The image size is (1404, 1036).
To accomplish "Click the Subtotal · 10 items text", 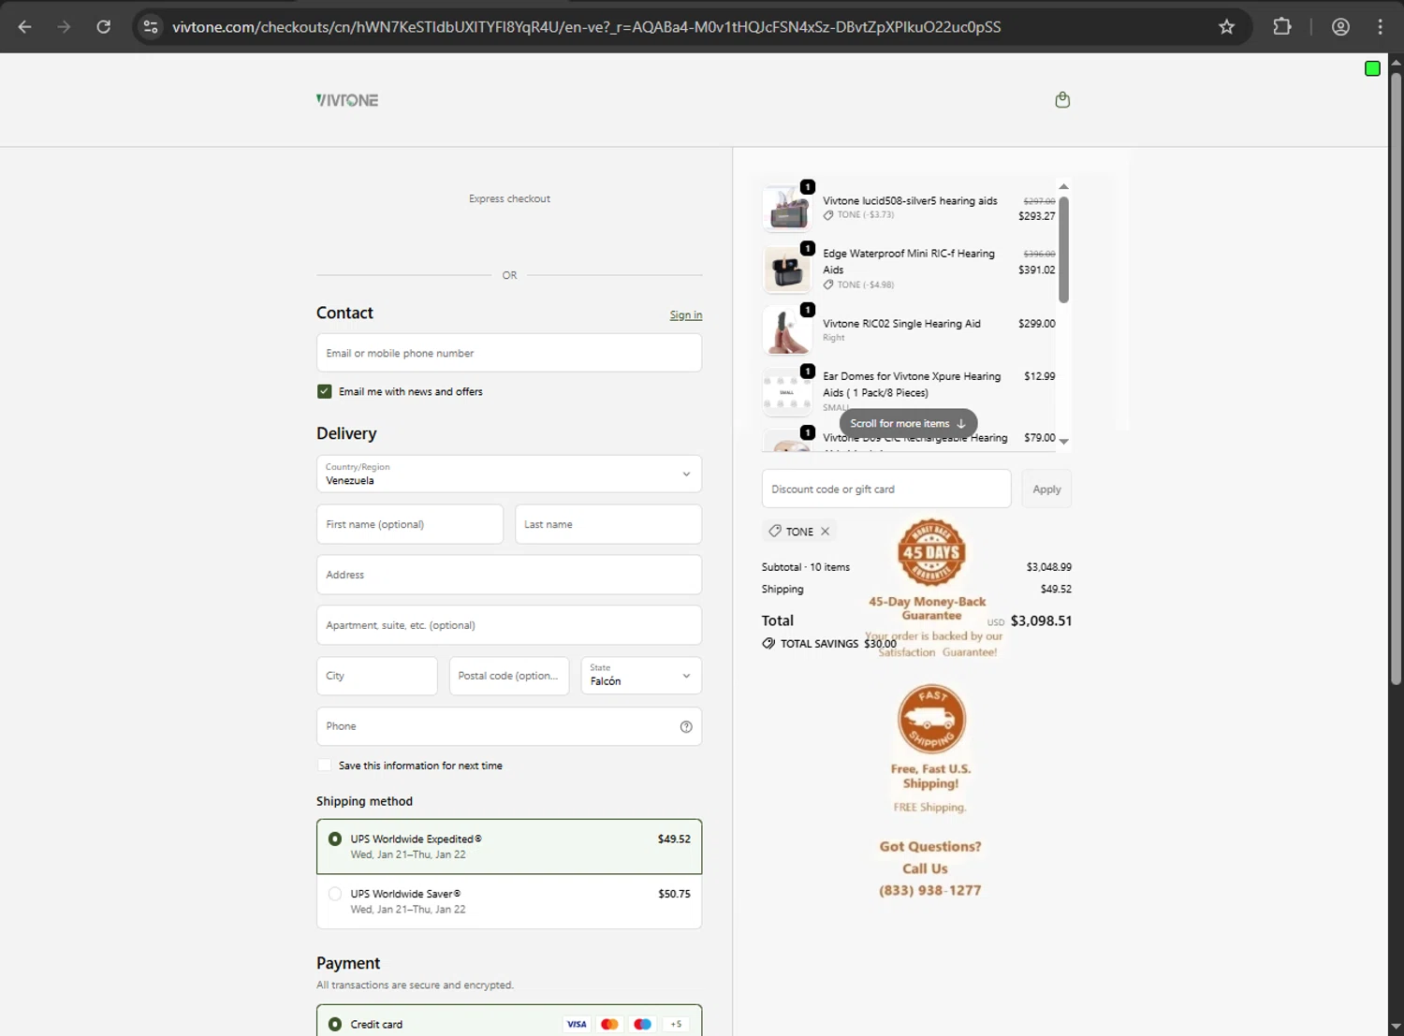I will click(806, 567).
